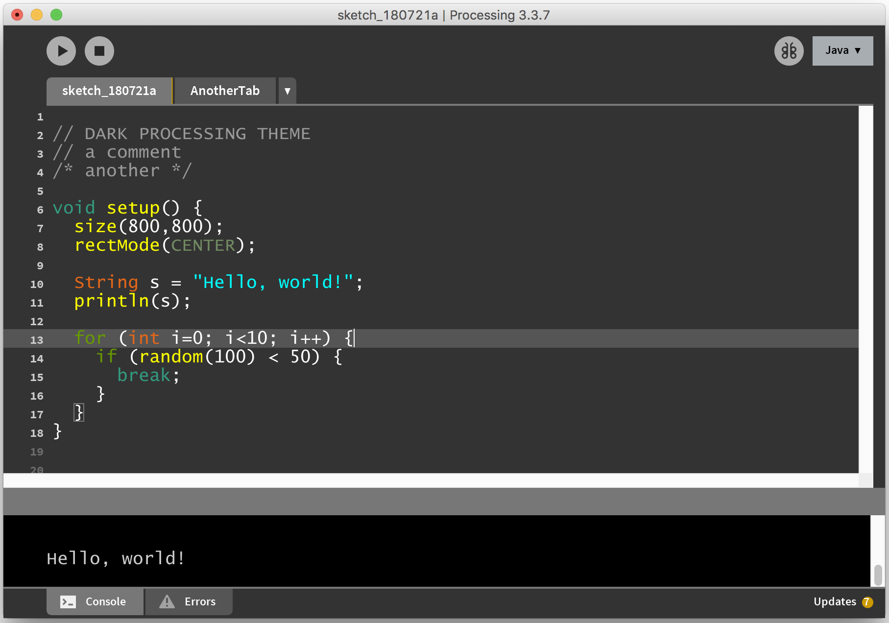Open the Console panel tab
Viewport: 889px width, 623px height.
coord(95,601)
